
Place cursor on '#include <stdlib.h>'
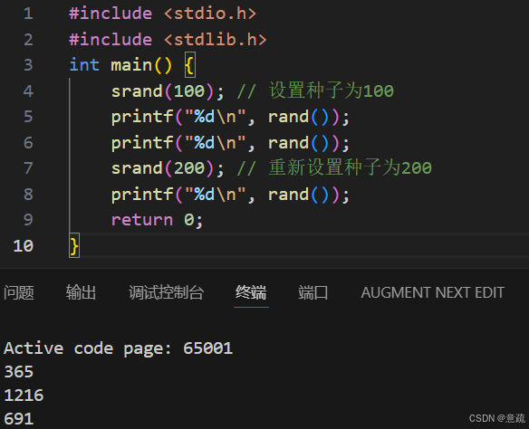pyautogui.click(x=168, y=40)
